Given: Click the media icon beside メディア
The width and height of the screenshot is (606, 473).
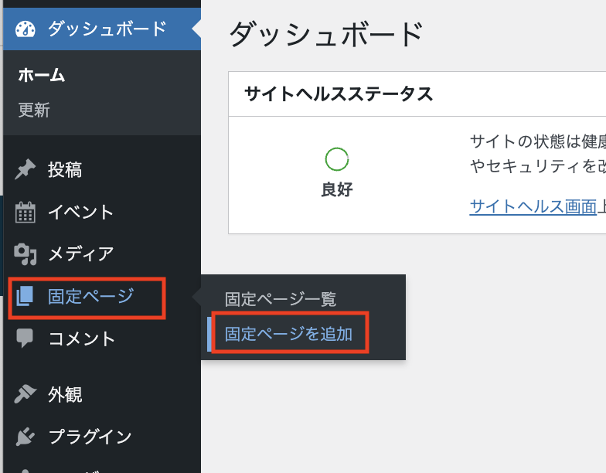Looking at the screenshot, I should 26,254.
